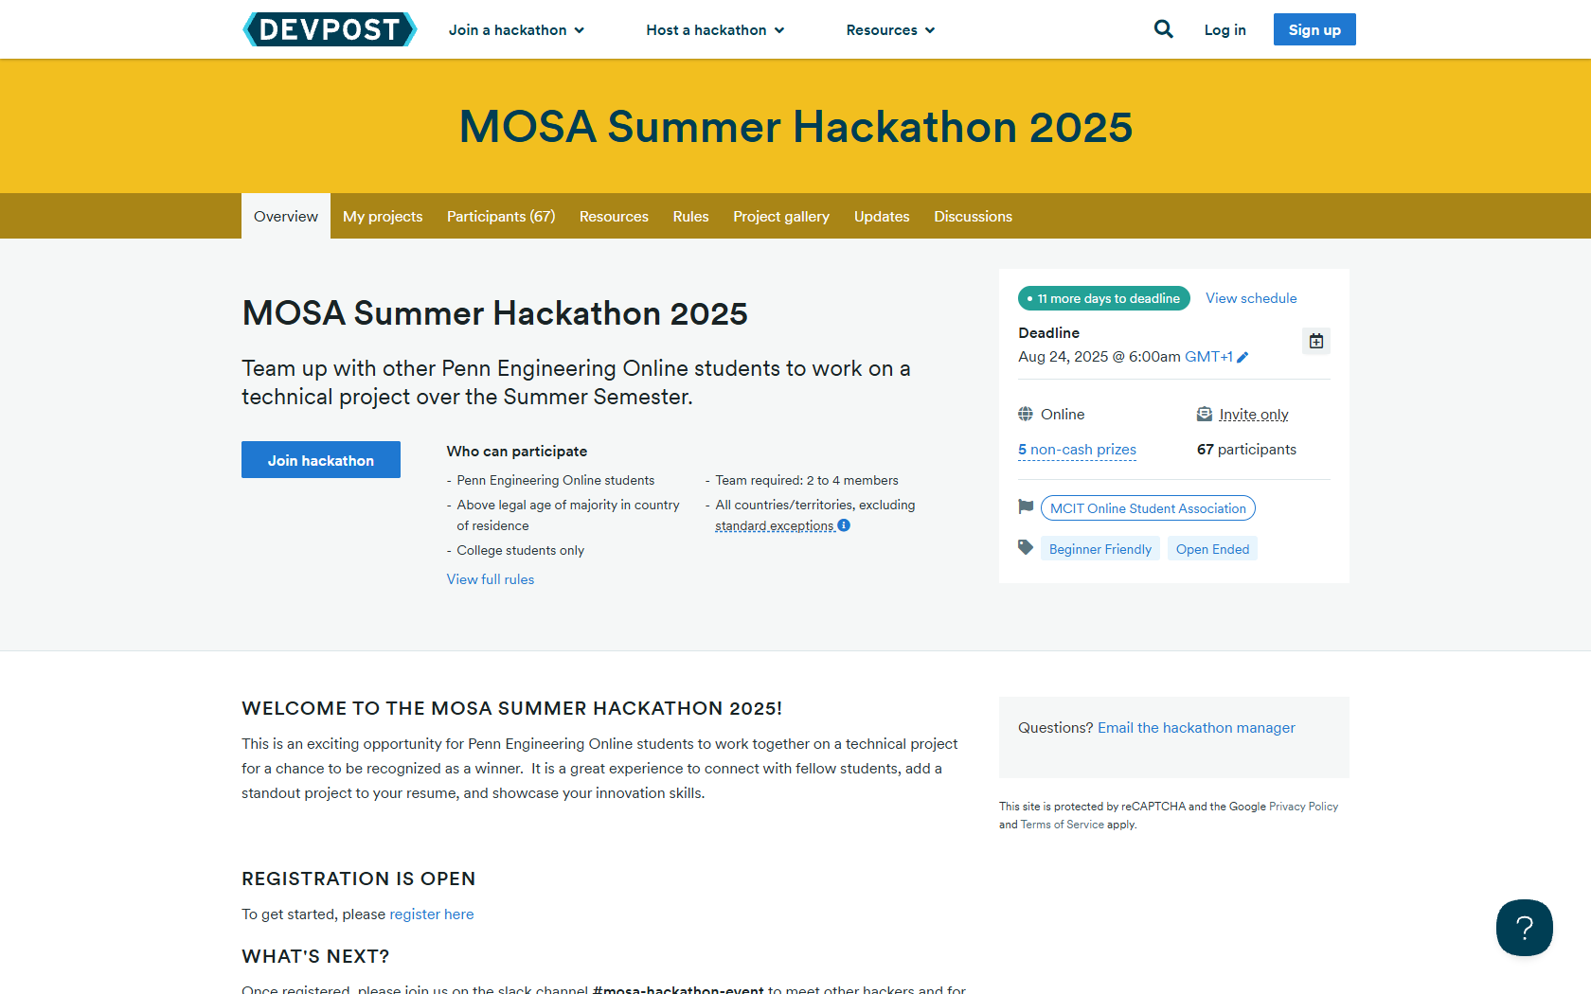Viewport: 1591px width, 994px height.
Task: Click the Devpost logo
Action: pos(330,29)
